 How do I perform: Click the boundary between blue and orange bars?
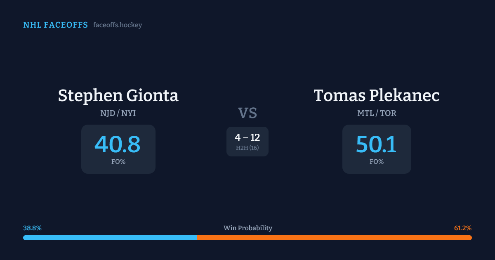(x=197, y=238)
